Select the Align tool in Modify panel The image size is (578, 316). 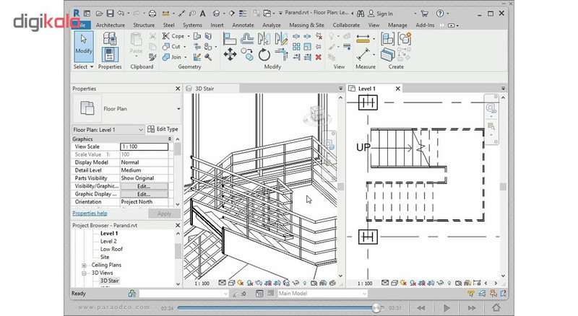click(x=230, y=38)
